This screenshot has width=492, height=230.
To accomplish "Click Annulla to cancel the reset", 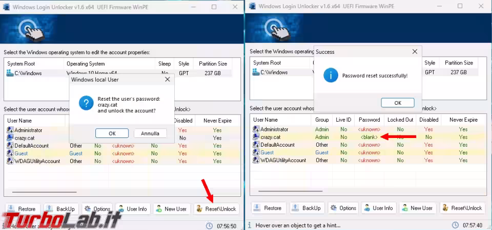I will pos(150,133).
